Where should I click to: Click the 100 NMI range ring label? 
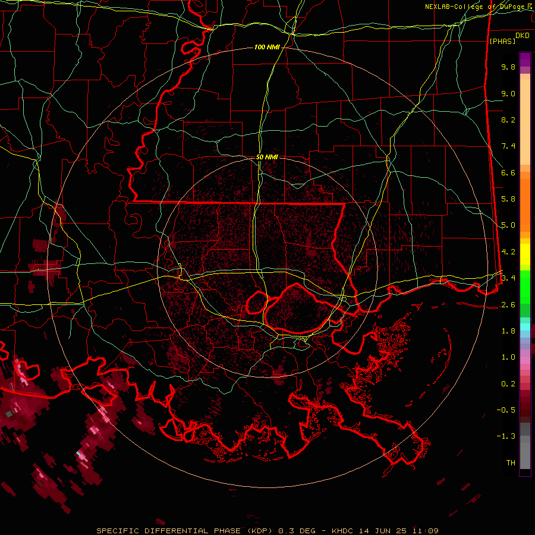click(x=267, y=47)
